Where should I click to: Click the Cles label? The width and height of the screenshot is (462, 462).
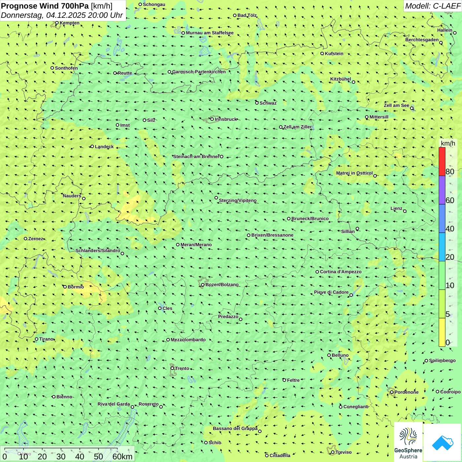[167, 309]
